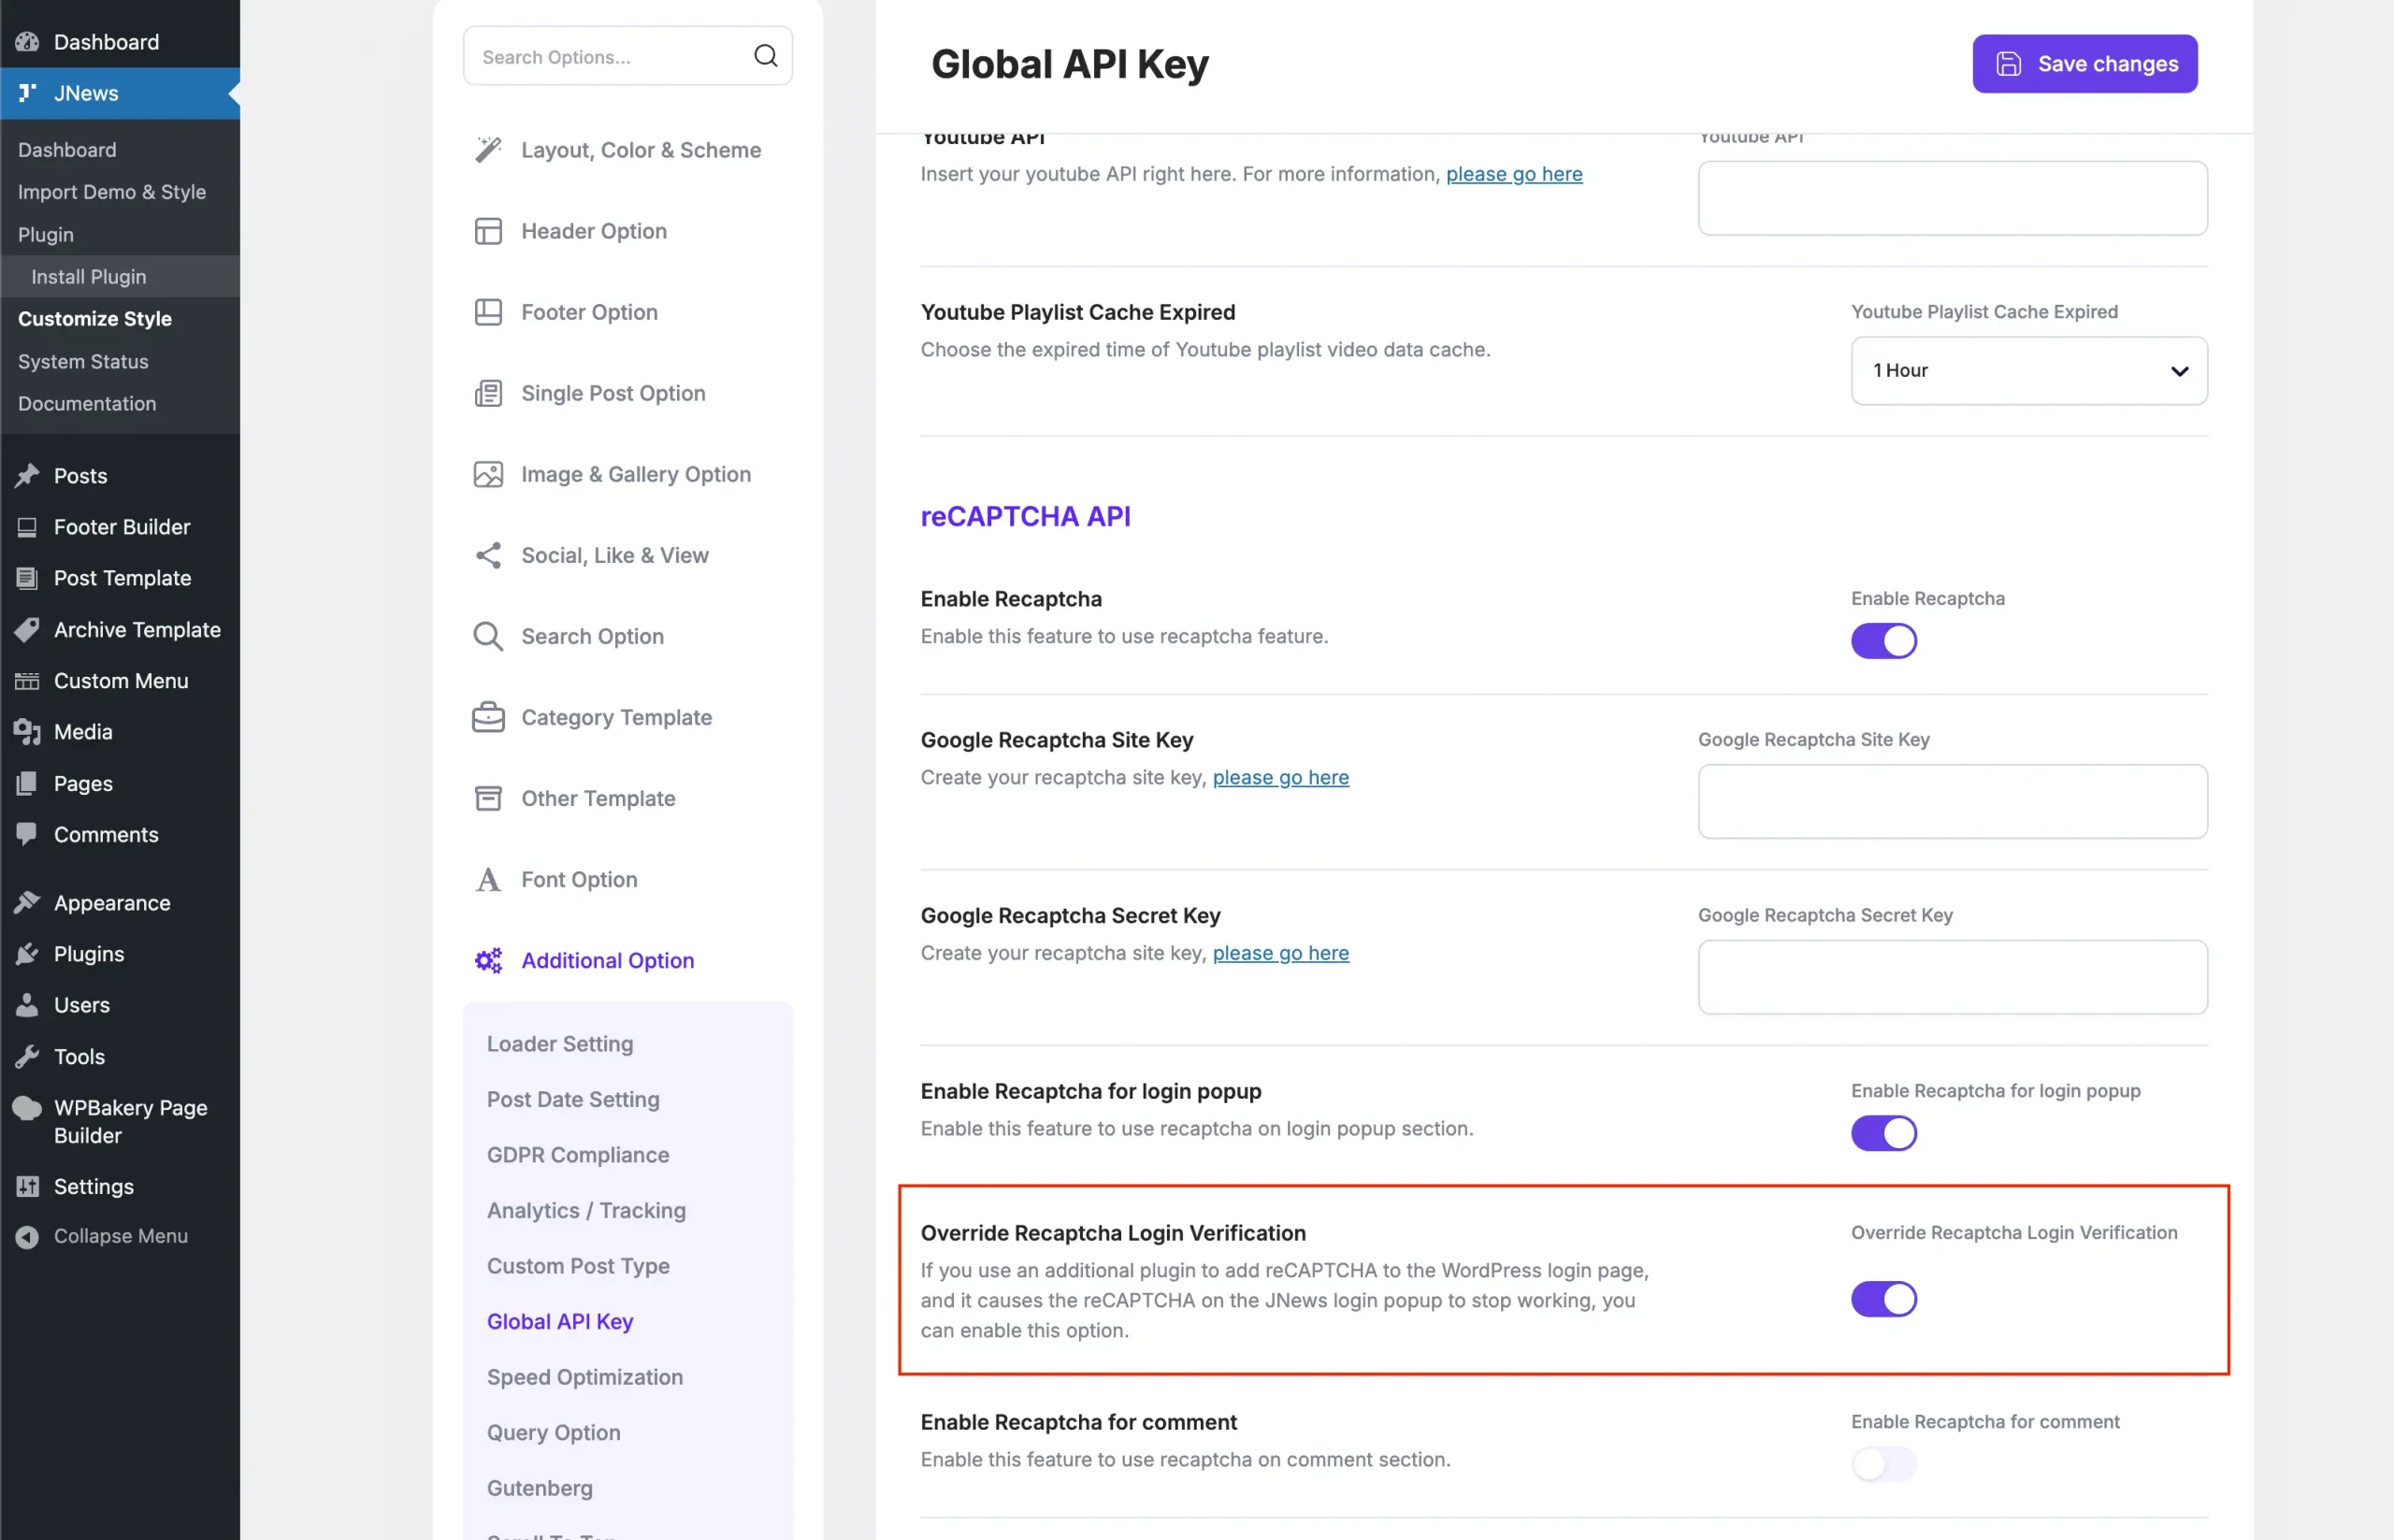Click the Media icon
This screenshot has height=1540, width=2394.
pyautogui.click(x=27, y=732)
